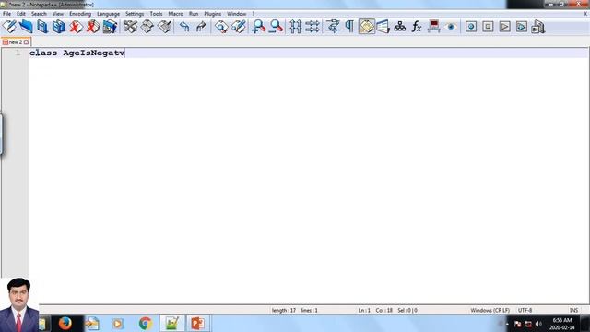Image resolution: width=590 pixels, height=332 pixels.
Task: Toggle the indent guide icon
Action: click(367, 27)
